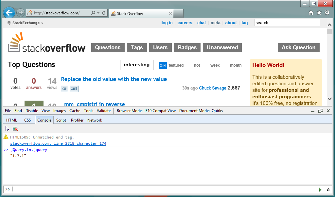Click the Stack Overflow logo

click(x=46, y=42)
